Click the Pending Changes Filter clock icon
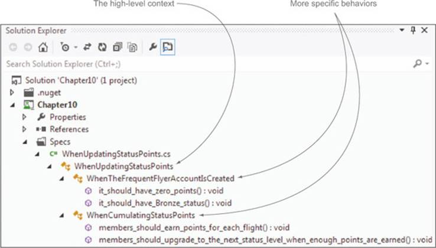 (x=65, y=47)
